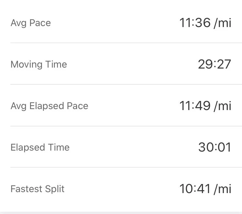Tap the Avg Elapsed Pace label
This screenshot has height=214, width=242.
click(49, 106)
